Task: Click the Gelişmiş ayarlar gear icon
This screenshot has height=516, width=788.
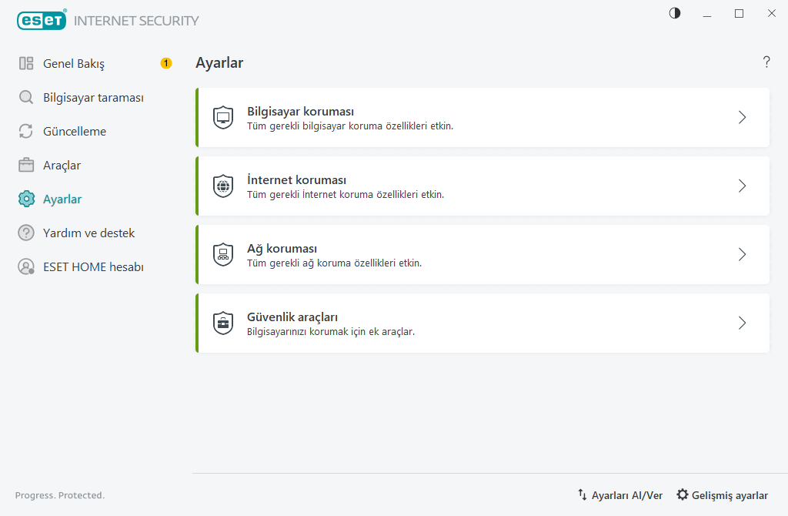Action: pyautogui.click(x=682, y=495)
